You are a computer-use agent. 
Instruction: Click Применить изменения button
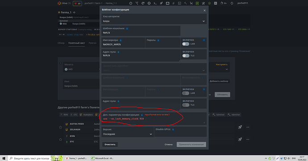tap(191, 144)
